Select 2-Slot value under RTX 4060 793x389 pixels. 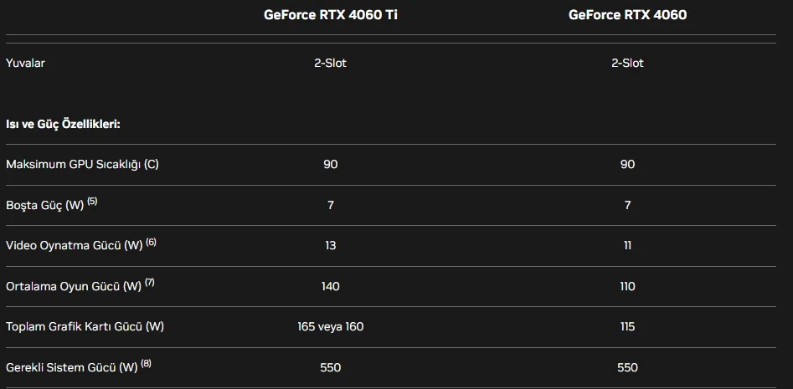tap(627, 63)
